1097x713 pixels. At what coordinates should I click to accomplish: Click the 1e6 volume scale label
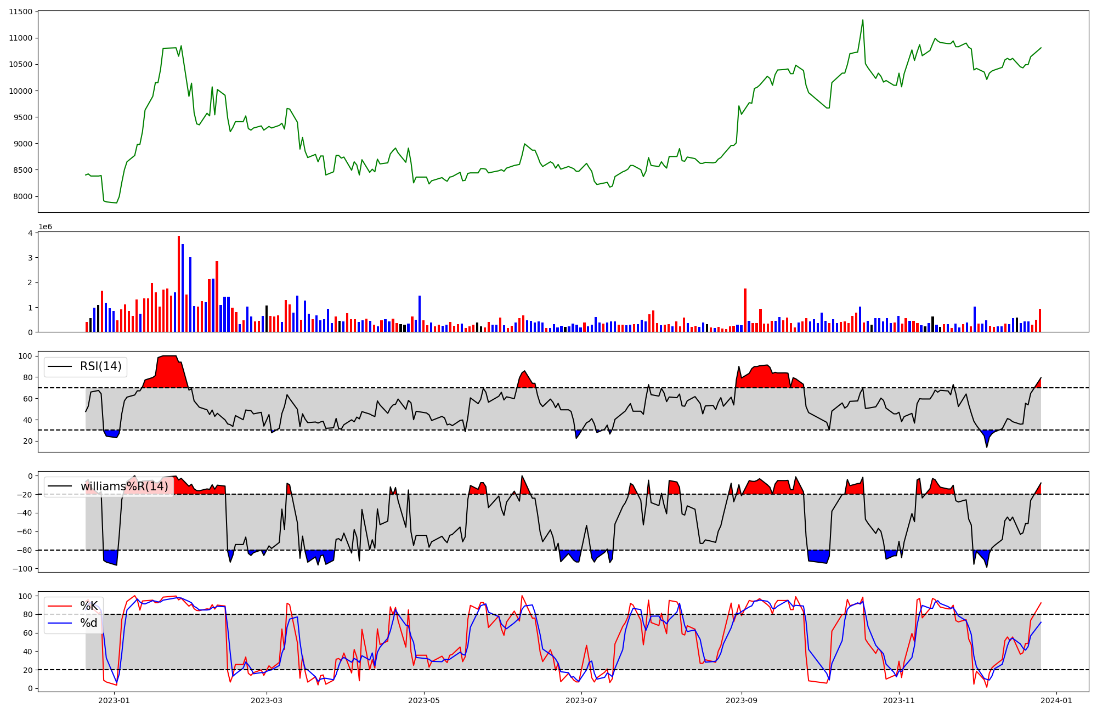pos(45,227)
